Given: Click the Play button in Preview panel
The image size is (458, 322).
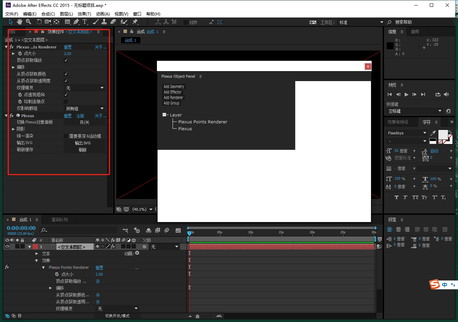Looking at the screenshot, I should (406, 95).
